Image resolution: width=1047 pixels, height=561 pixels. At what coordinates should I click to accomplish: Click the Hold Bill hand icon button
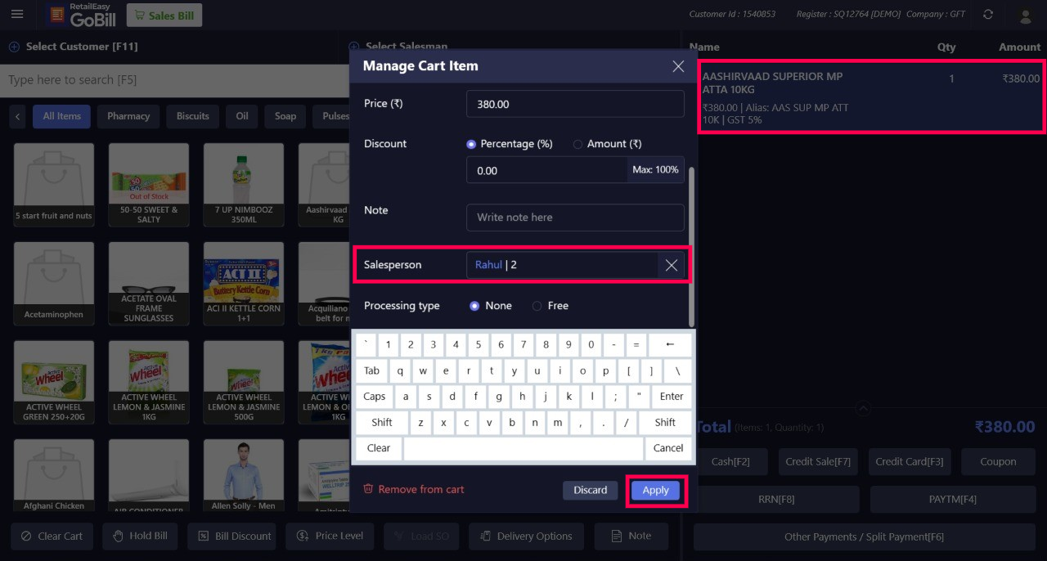139,536
